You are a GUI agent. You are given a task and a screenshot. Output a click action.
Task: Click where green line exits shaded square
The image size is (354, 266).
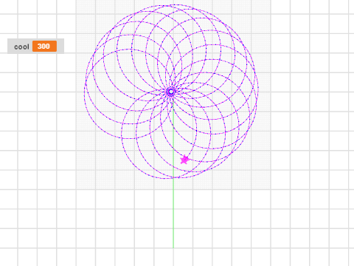pos(173,189)
